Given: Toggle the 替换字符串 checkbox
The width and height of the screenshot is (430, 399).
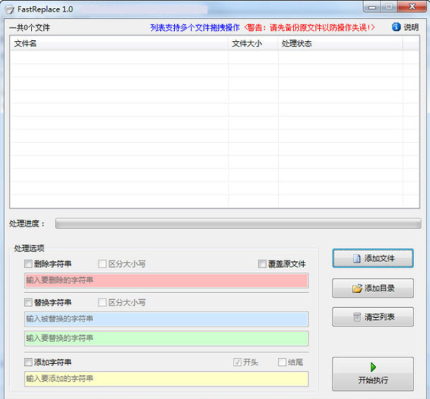Looking at the screenshot, I should [29, 303].
